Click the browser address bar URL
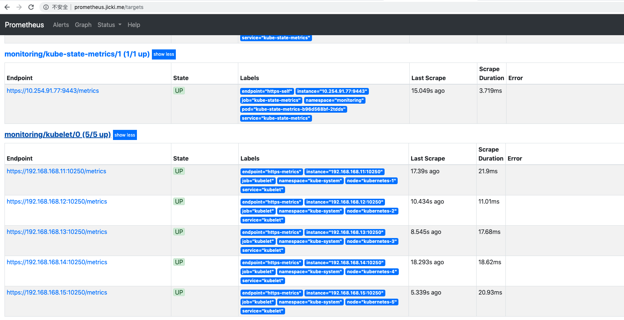The width and height of the screenshot is (624, 320). click(108, 7)
